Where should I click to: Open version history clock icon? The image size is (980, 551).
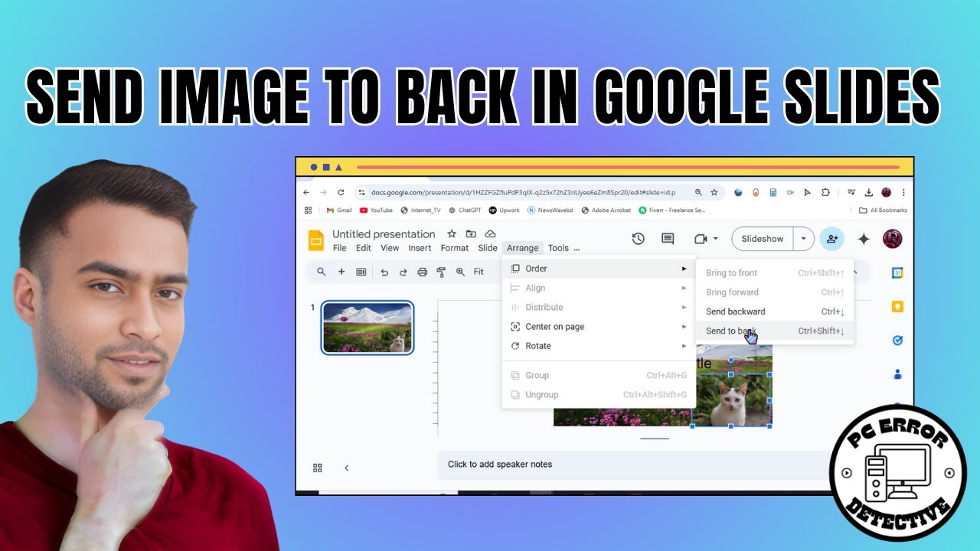pyautogui.click(x=638, y=239)
